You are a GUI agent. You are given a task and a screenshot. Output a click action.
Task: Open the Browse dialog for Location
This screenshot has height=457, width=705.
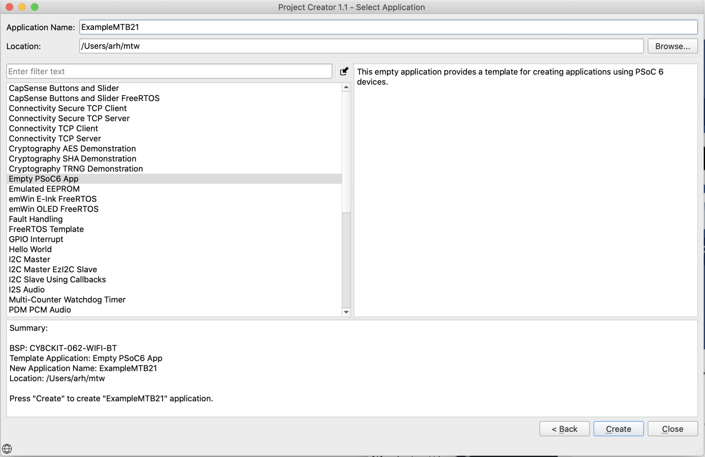pyautogui.click(x=672, y=46)
